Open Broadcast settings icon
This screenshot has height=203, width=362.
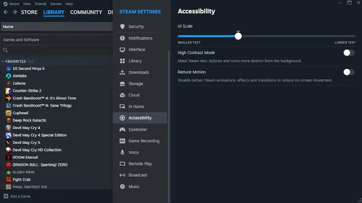[x=122, y=175]
